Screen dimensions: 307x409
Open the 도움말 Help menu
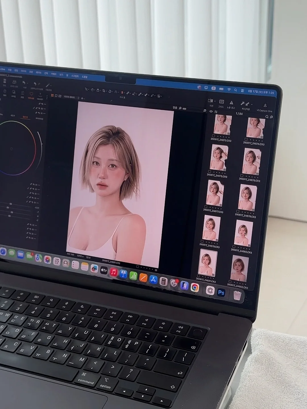84,77
